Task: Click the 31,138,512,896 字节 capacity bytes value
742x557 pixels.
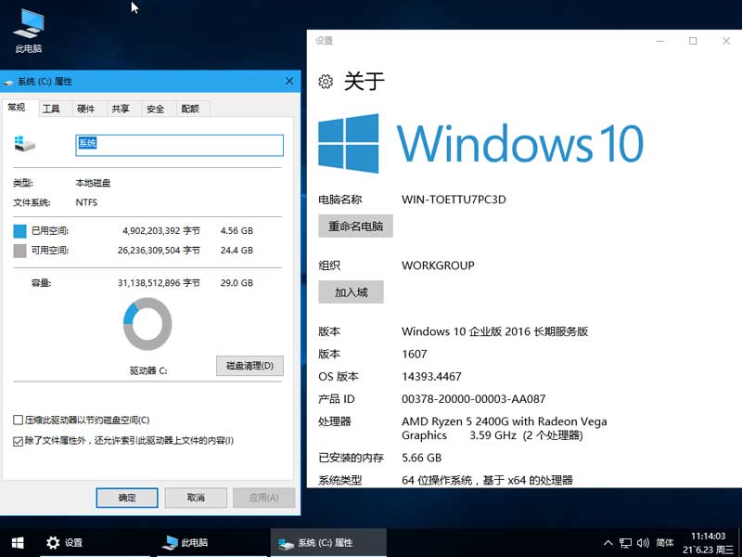Action: click(x=159, y=283)
